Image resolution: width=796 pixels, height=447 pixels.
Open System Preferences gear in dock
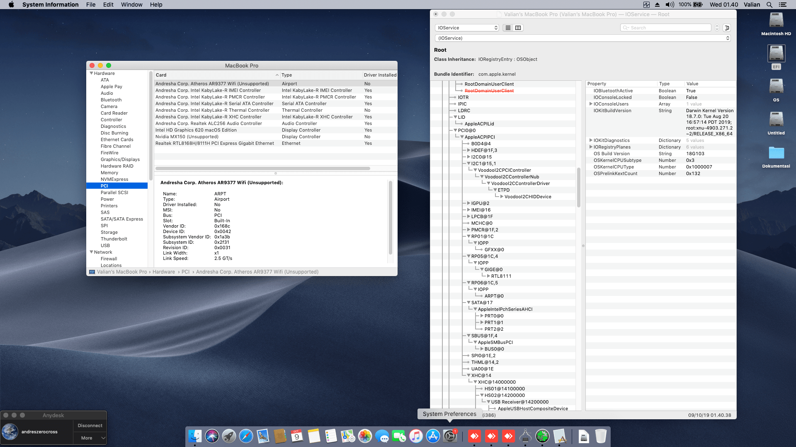(450, 436)
